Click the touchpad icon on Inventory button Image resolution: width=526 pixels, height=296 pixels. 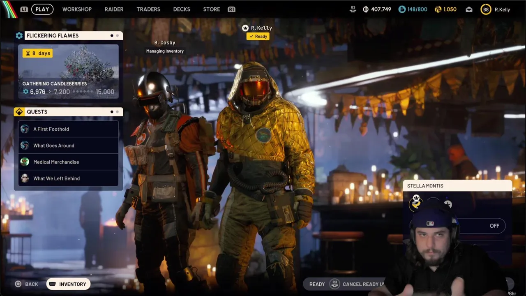(52, 284)
